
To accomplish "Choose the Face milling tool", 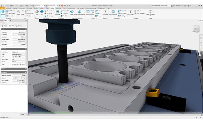I will (42, 12).
